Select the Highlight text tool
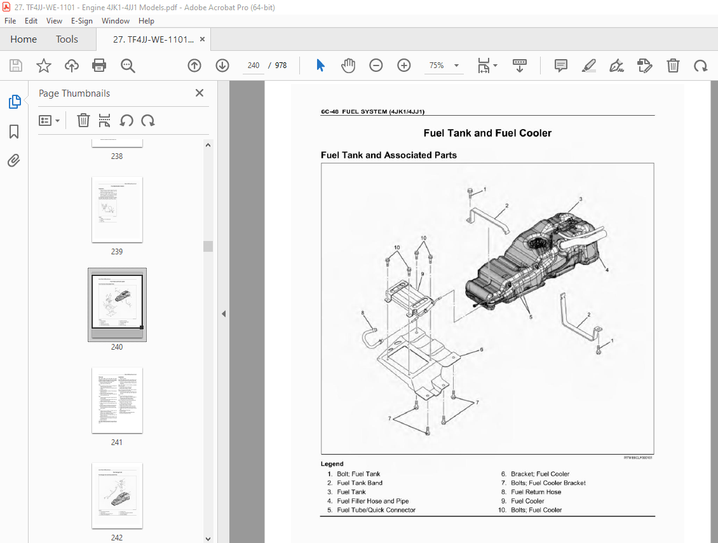The width and height of the screenshot is (718, 543). tap(588, 65)
